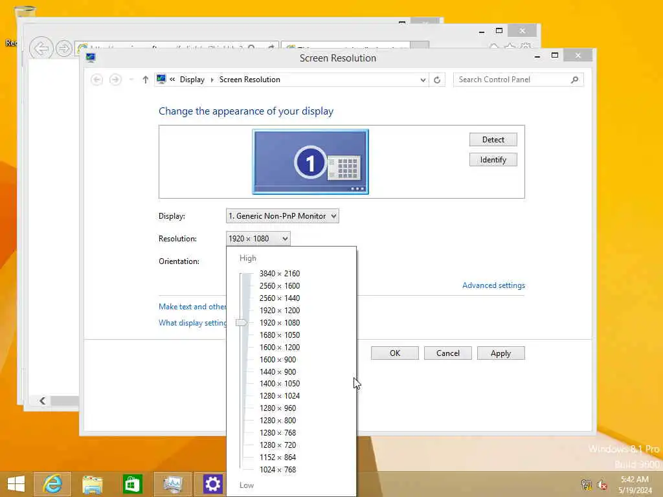Select Display in the breadcrumb path
663x497 pixels.
pyautogui.click(x=192, y=80)
